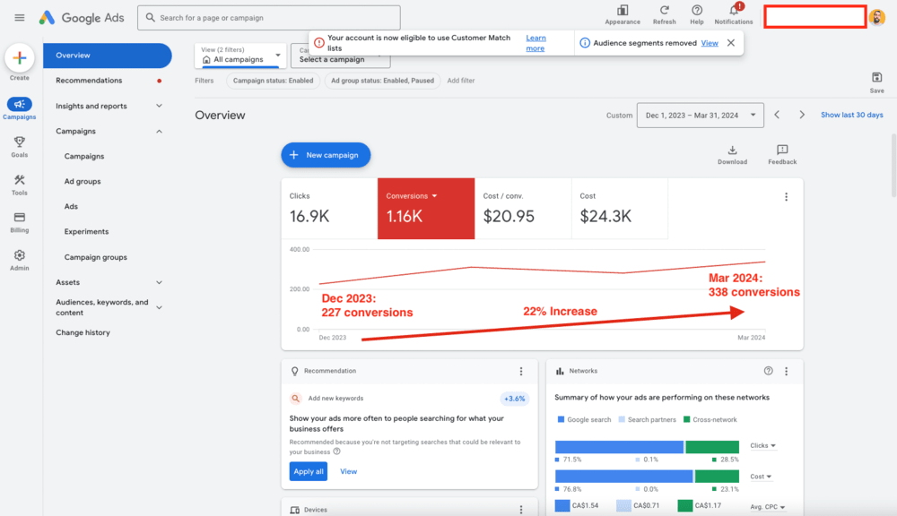Open Change history in the sidebar
897x516 pixels.
click(x=83, y=332)
